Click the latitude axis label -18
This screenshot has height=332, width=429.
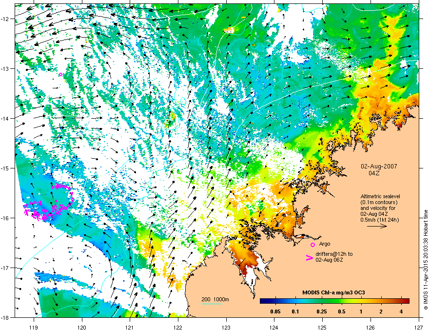[x=5, y=317]
